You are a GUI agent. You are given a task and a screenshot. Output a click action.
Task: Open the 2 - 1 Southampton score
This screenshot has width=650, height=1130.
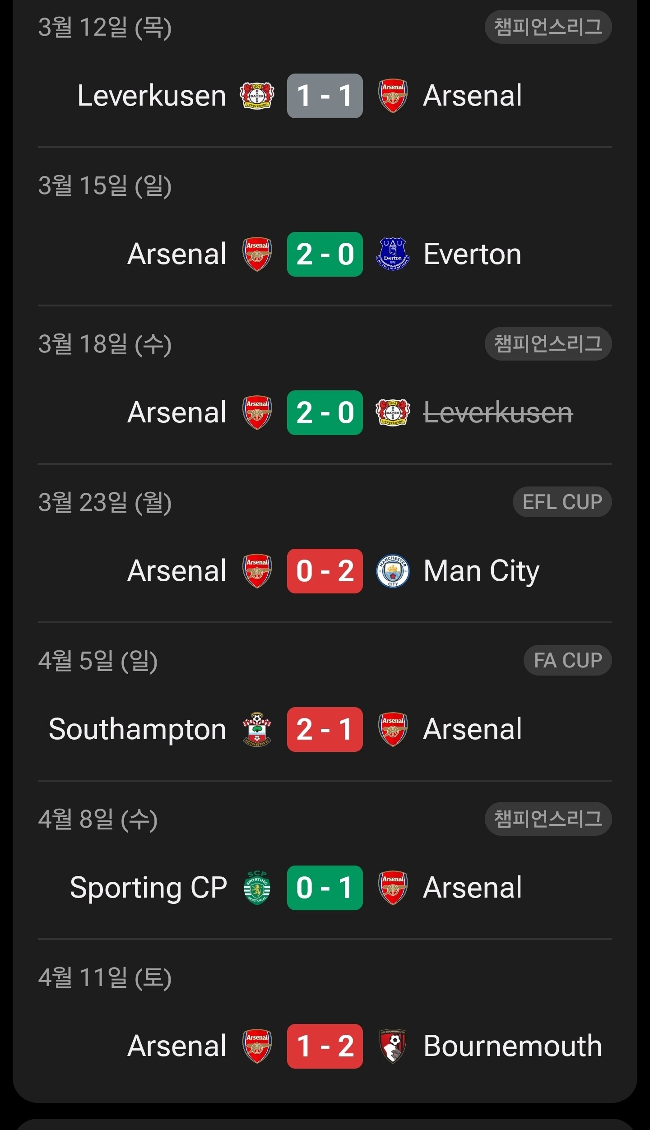click(x=325, y=729)
